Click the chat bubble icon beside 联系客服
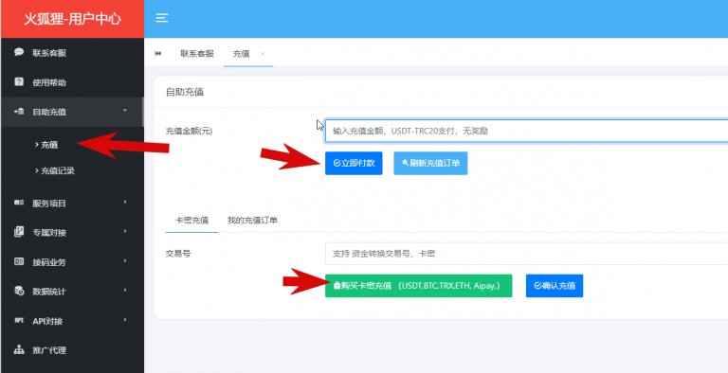Viewport: 728px width, 373px height. click(19, 52)
